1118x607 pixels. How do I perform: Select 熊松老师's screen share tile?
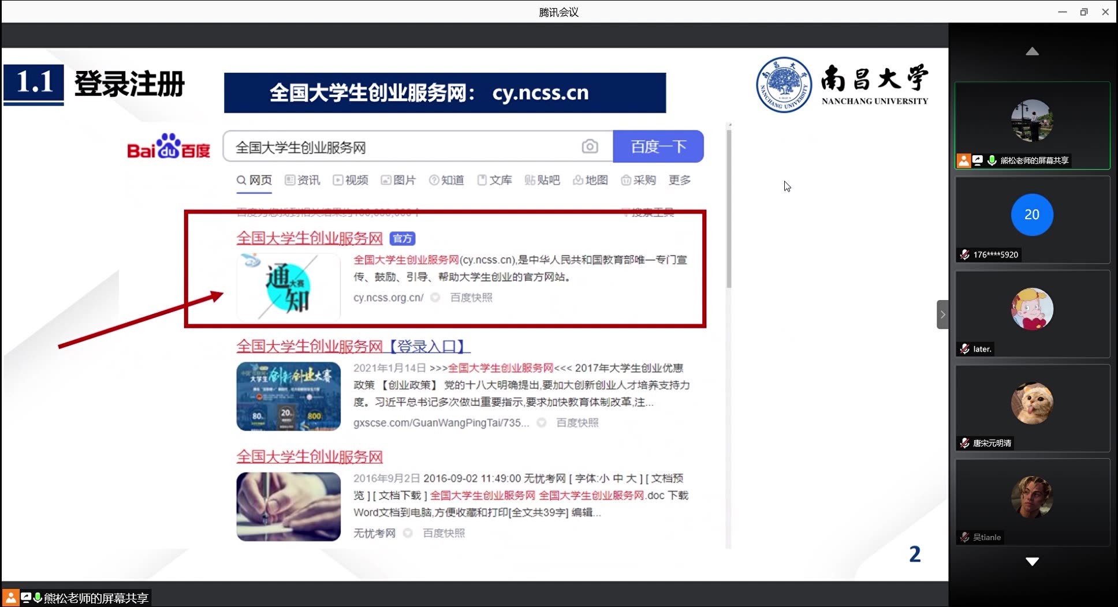coord(1033,126)
